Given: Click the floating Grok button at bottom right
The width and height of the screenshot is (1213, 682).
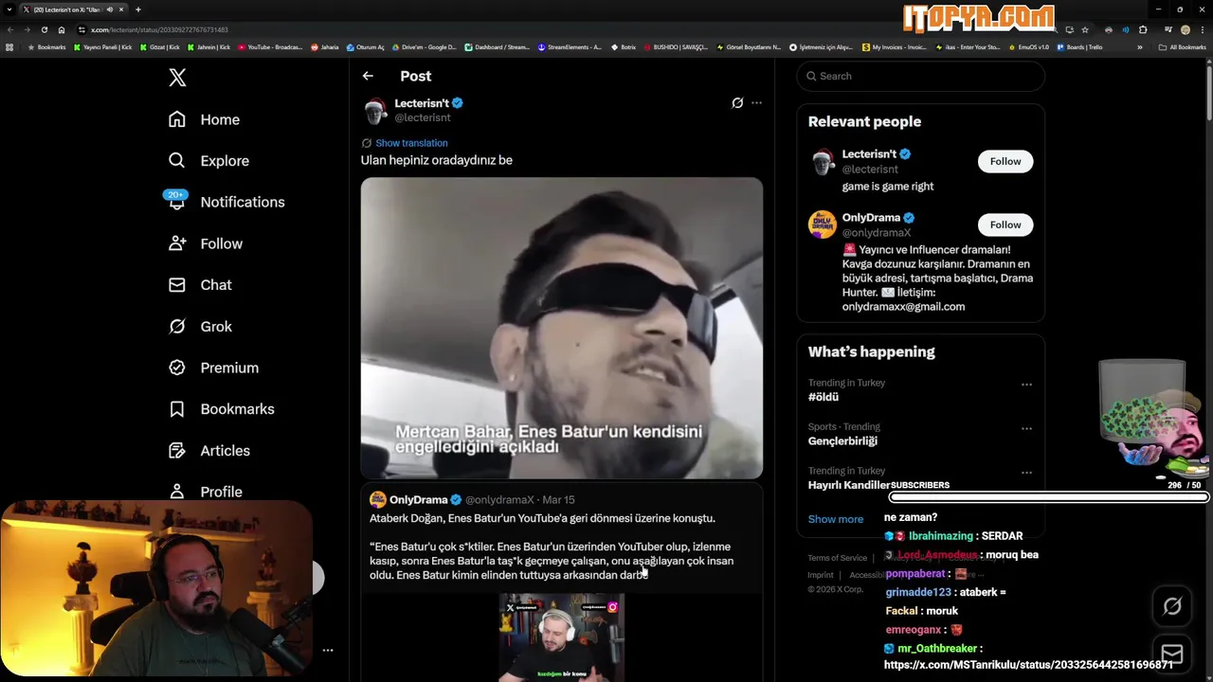Looking at the screenshot, I should pyautogui.click(x=1172, y=606).
